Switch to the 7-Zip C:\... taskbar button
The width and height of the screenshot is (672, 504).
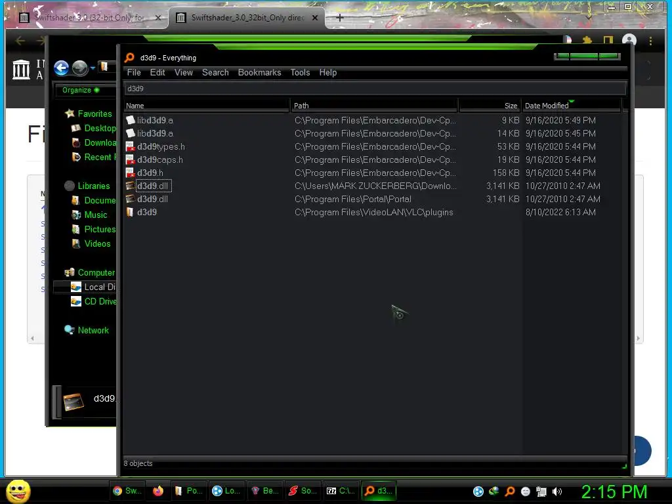point(341,491)
